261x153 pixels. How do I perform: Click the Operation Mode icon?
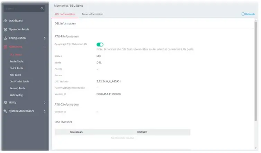(x=5, y=29)
